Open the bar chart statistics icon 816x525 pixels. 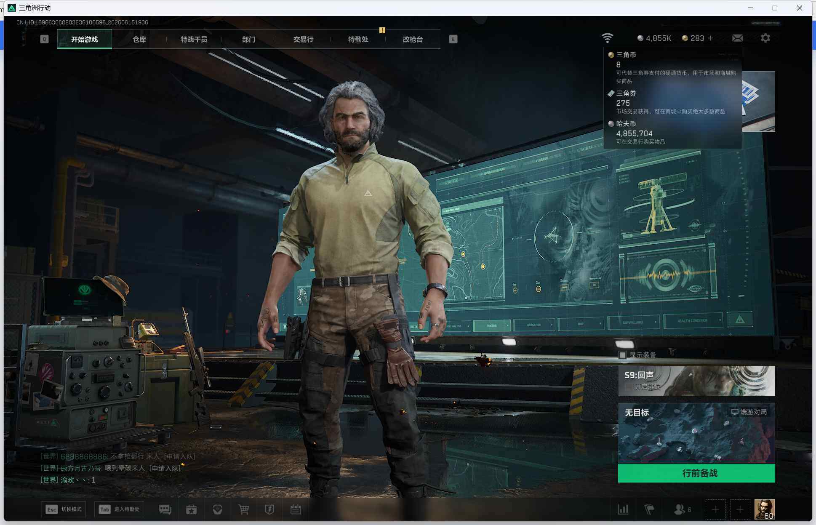point(623,509)
